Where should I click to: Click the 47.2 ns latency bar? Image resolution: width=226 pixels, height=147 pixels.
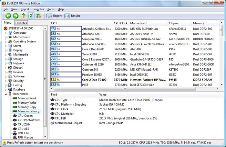(66, 28)
